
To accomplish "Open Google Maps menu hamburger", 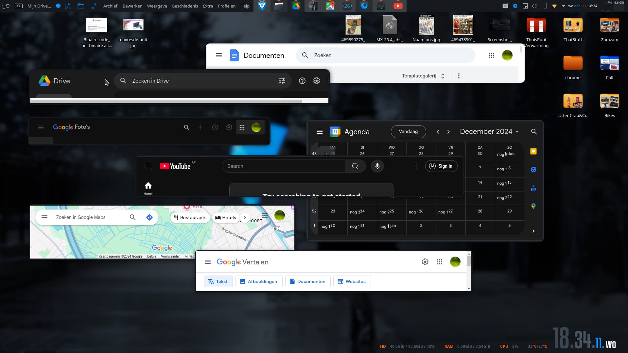I will coord(44,217).
